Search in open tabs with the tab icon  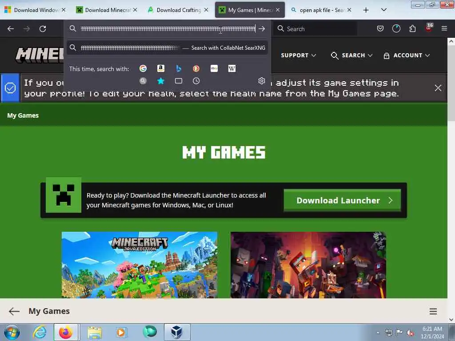tap(179, 81)
